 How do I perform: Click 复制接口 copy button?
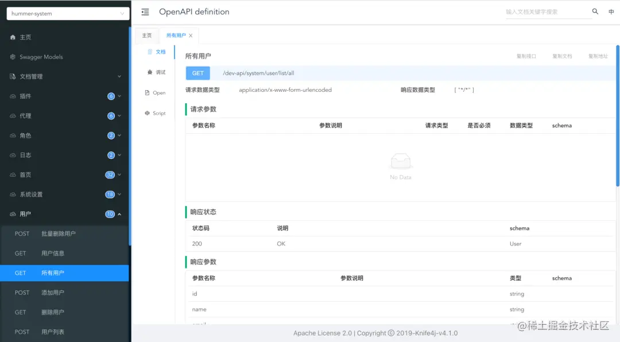[x=526, y=56]
